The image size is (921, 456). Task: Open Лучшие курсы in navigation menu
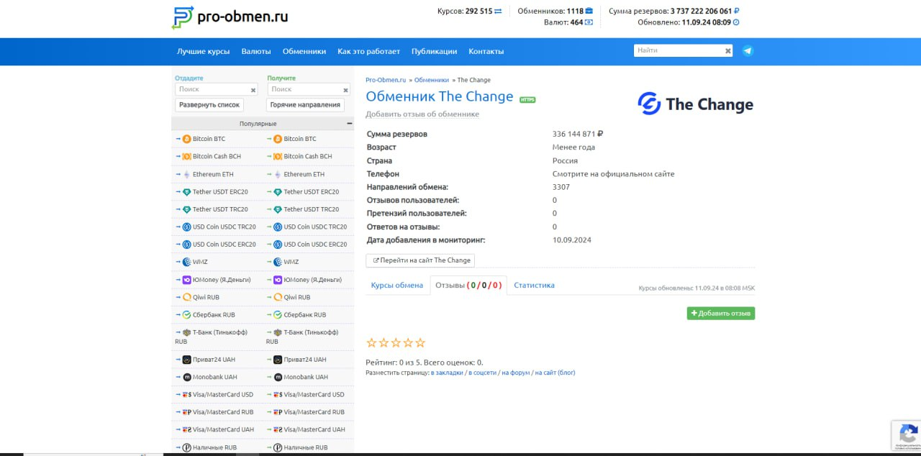[x=204, y=51]
